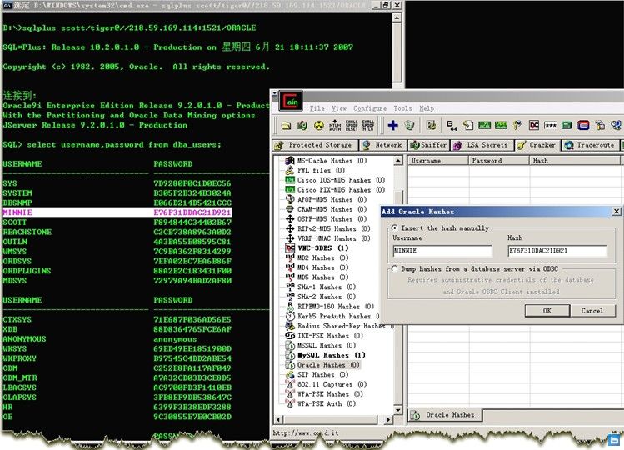Open the Help menu in Cain
Screen dimensions: 624x450
click(427, 108)
